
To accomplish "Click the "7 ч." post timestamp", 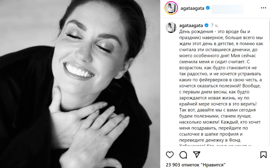I will pos(215,26).
